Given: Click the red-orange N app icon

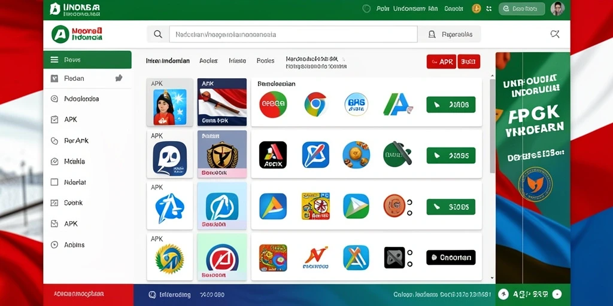Looking at the screenshot, I should click(315, 258).
